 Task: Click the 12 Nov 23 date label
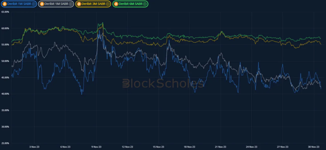tap(128, 147)
